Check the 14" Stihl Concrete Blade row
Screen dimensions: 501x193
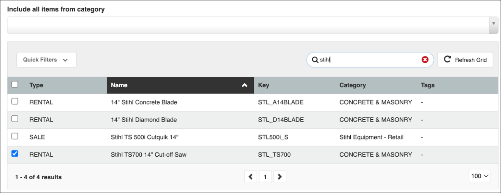point(15,102)
